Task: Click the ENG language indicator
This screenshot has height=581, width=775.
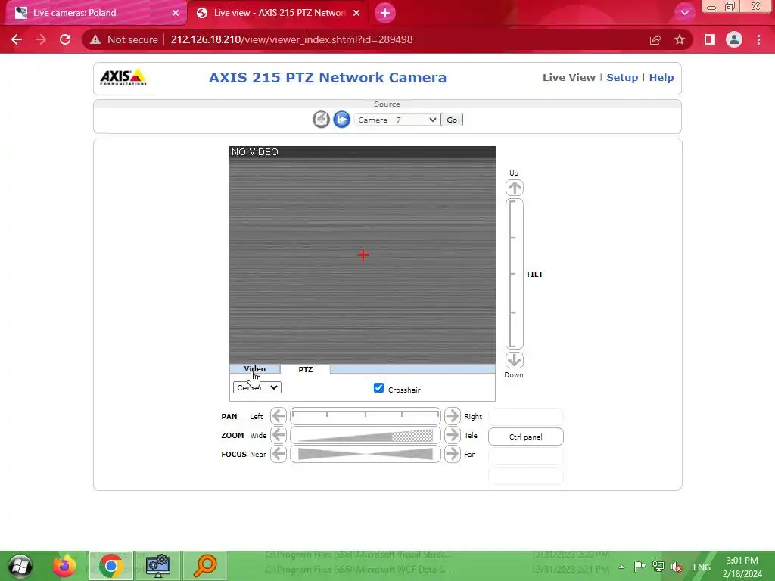Action: tap(702, 567)
